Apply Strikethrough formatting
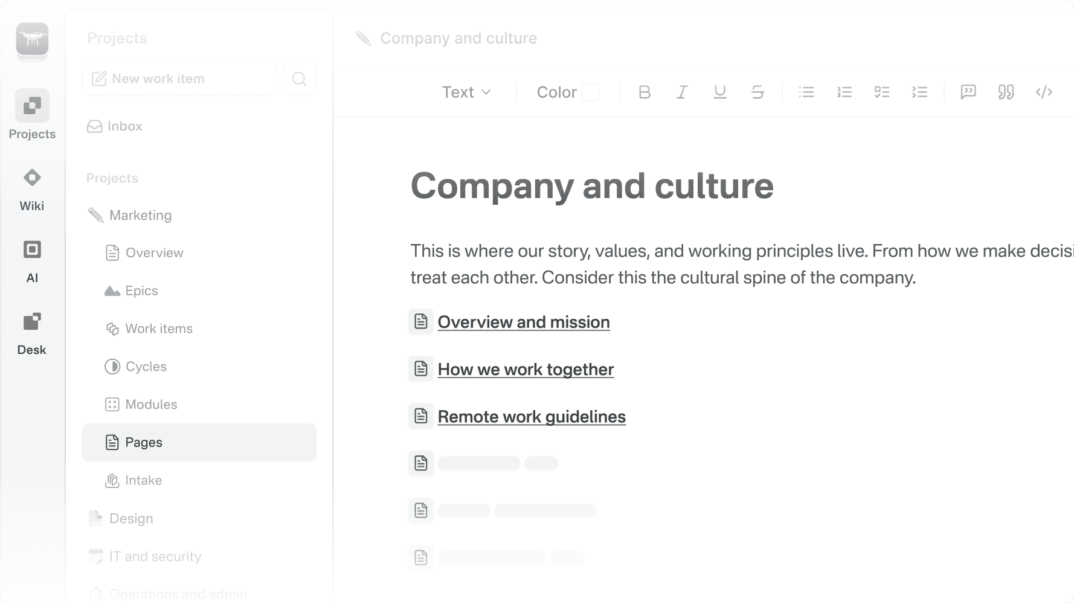This screenshot has width=1074, height=604. 757,92
